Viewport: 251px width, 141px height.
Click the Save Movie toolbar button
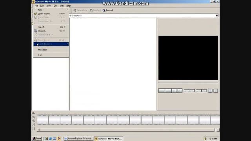coord(80,11)
